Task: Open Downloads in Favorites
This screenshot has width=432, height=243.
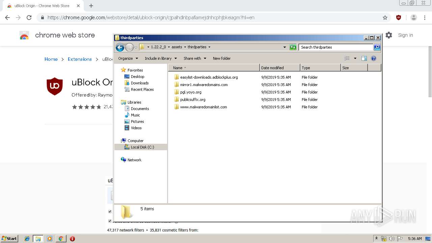Action: [x=140, y=83]
